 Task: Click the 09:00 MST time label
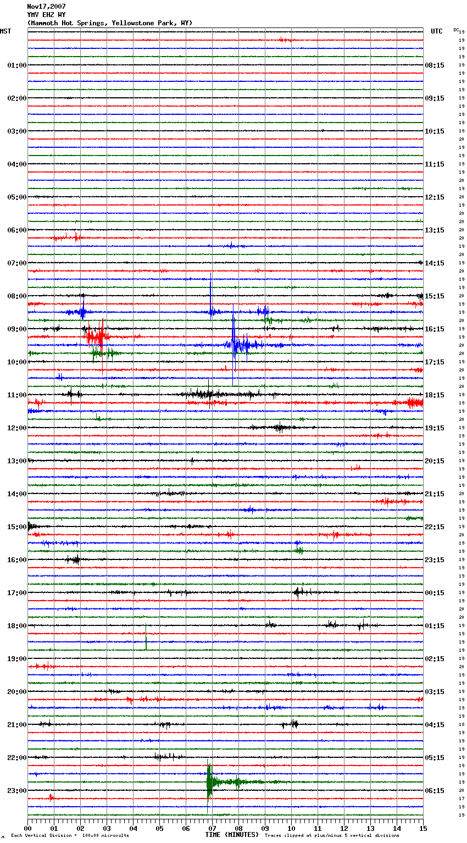click(17, 329)
